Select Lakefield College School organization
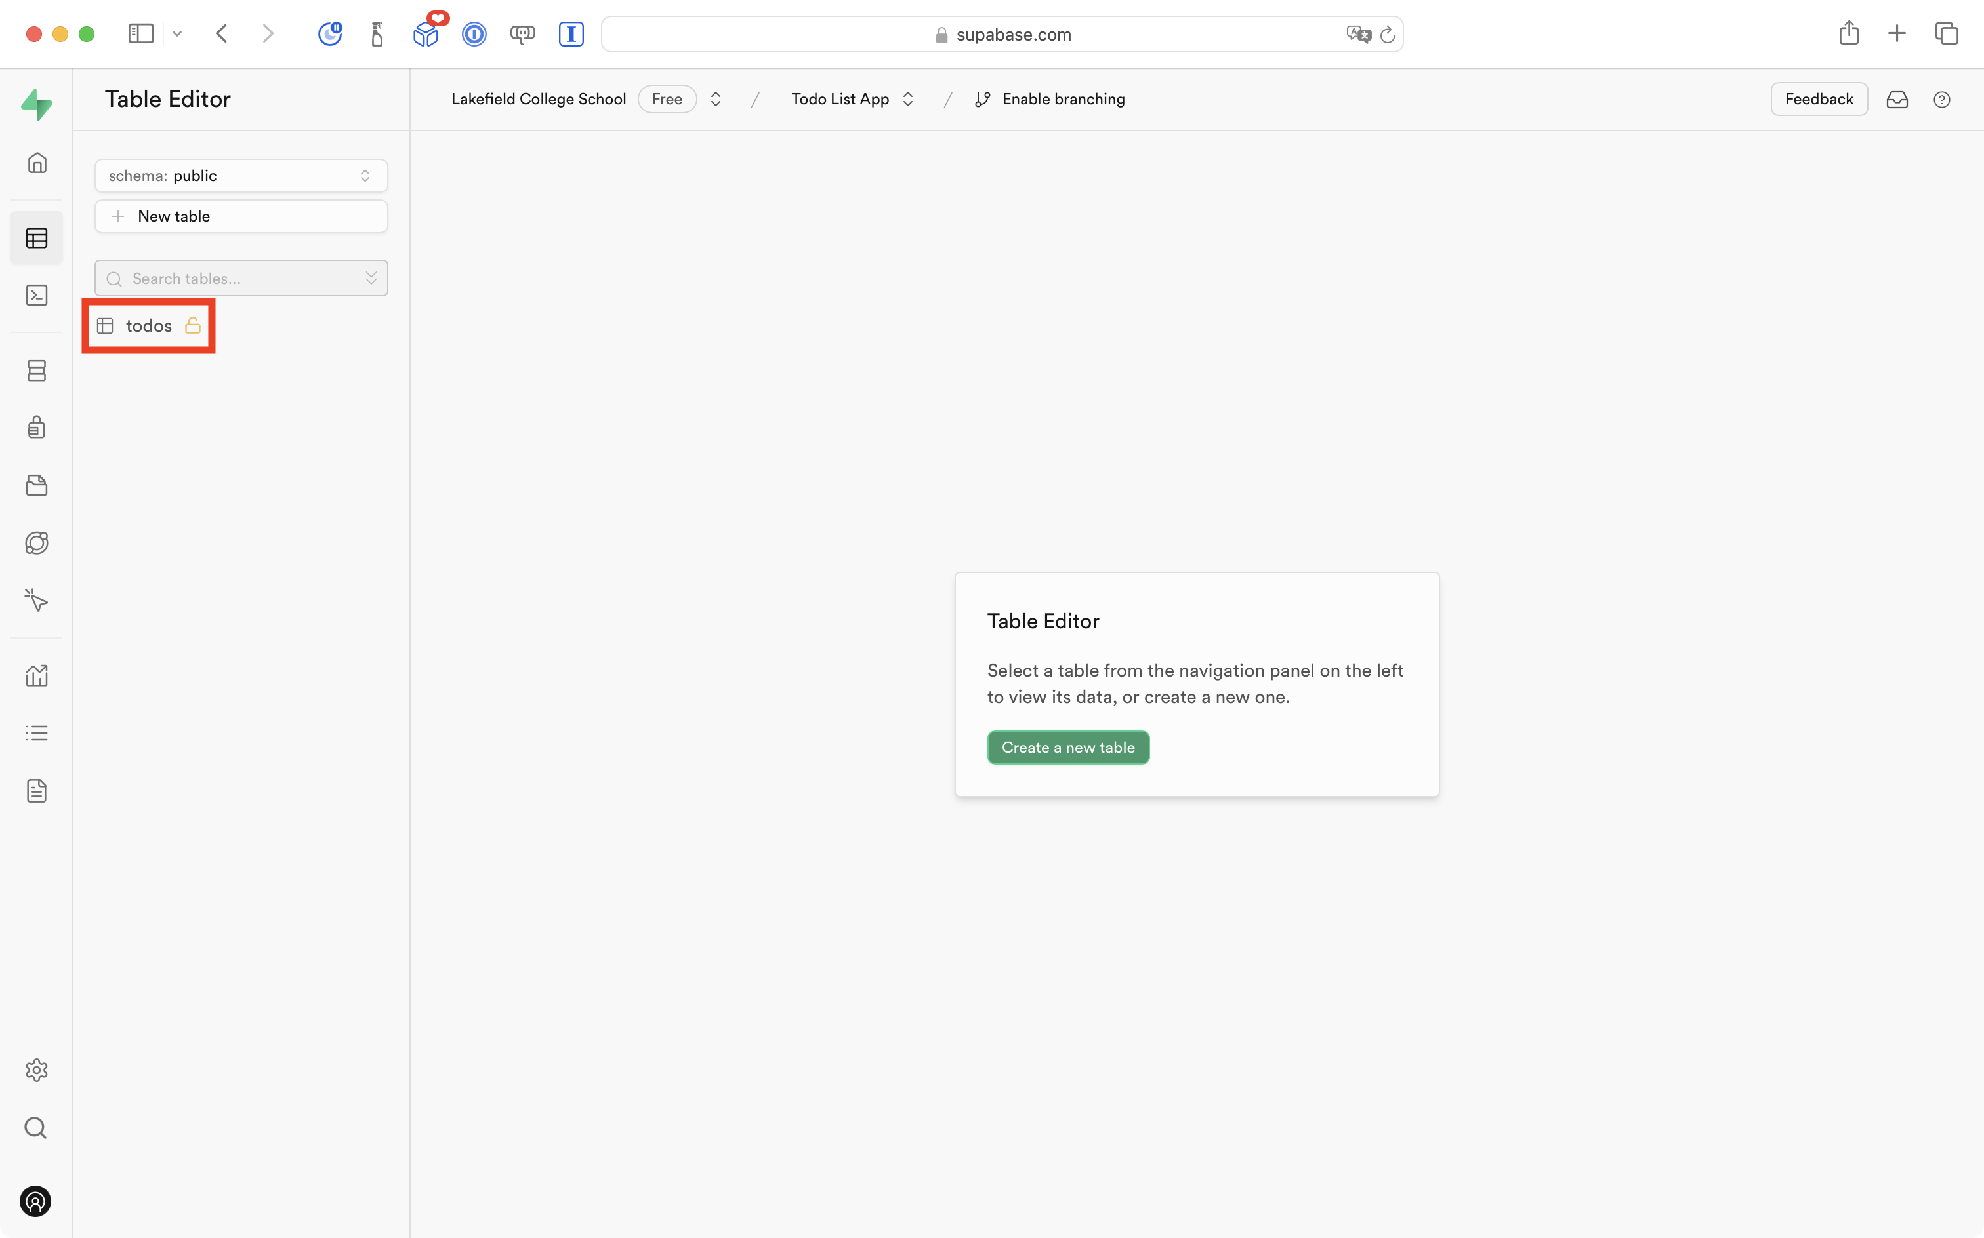The width and height of the screenshot is (1984, 1238). coord(538,98)
